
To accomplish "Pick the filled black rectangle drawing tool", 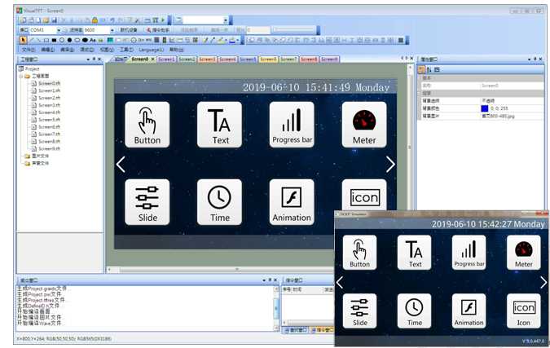I will point(54,40).
